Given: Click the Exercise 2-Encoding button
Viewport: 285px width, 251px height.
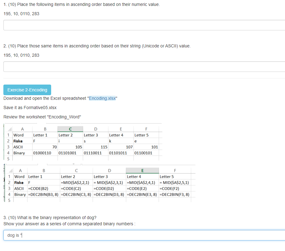Looking at the screenshot, I should coord(27,90).
